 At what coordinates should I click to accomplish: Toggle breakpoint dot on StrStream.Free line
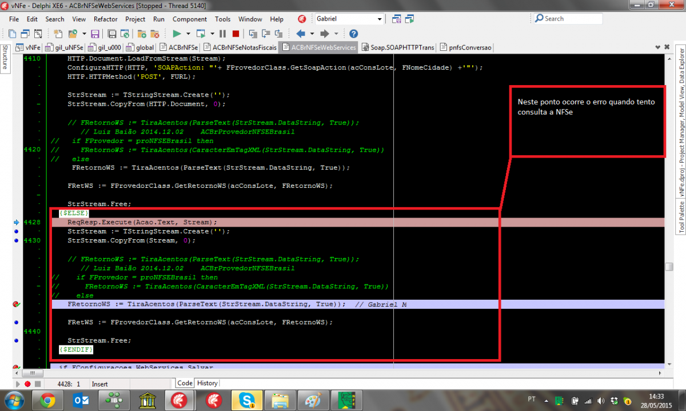click(16, 340)
